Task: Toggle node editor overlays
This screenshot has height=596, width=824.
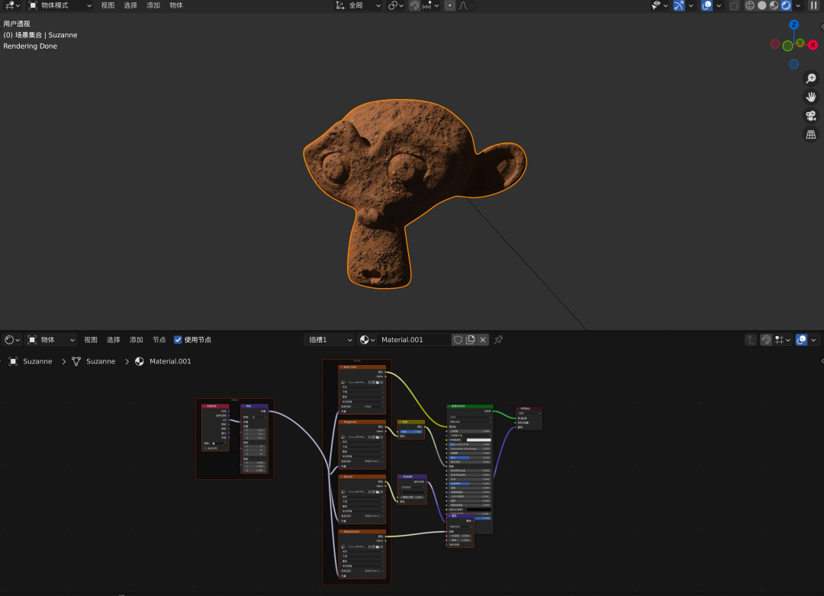Action: (801, 340)
